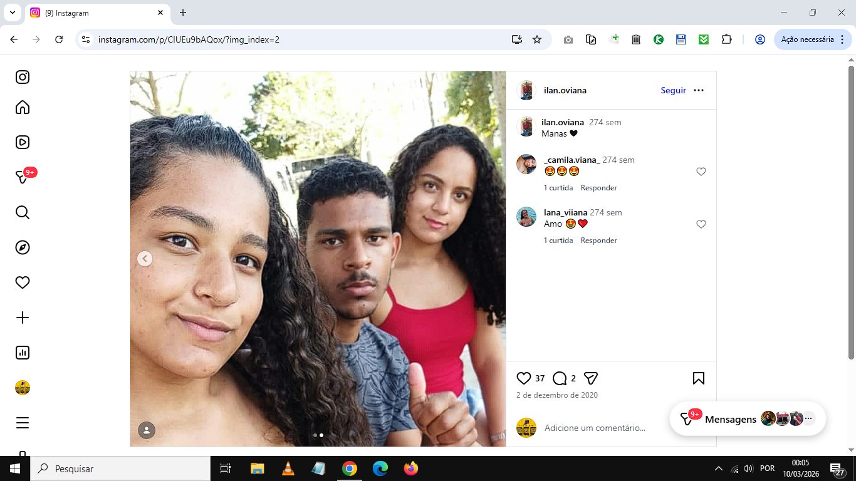This screenshot has width=856, height=481.
Task: Open the Dashboard chart icon in the sidebar
Action: [23, 353]
